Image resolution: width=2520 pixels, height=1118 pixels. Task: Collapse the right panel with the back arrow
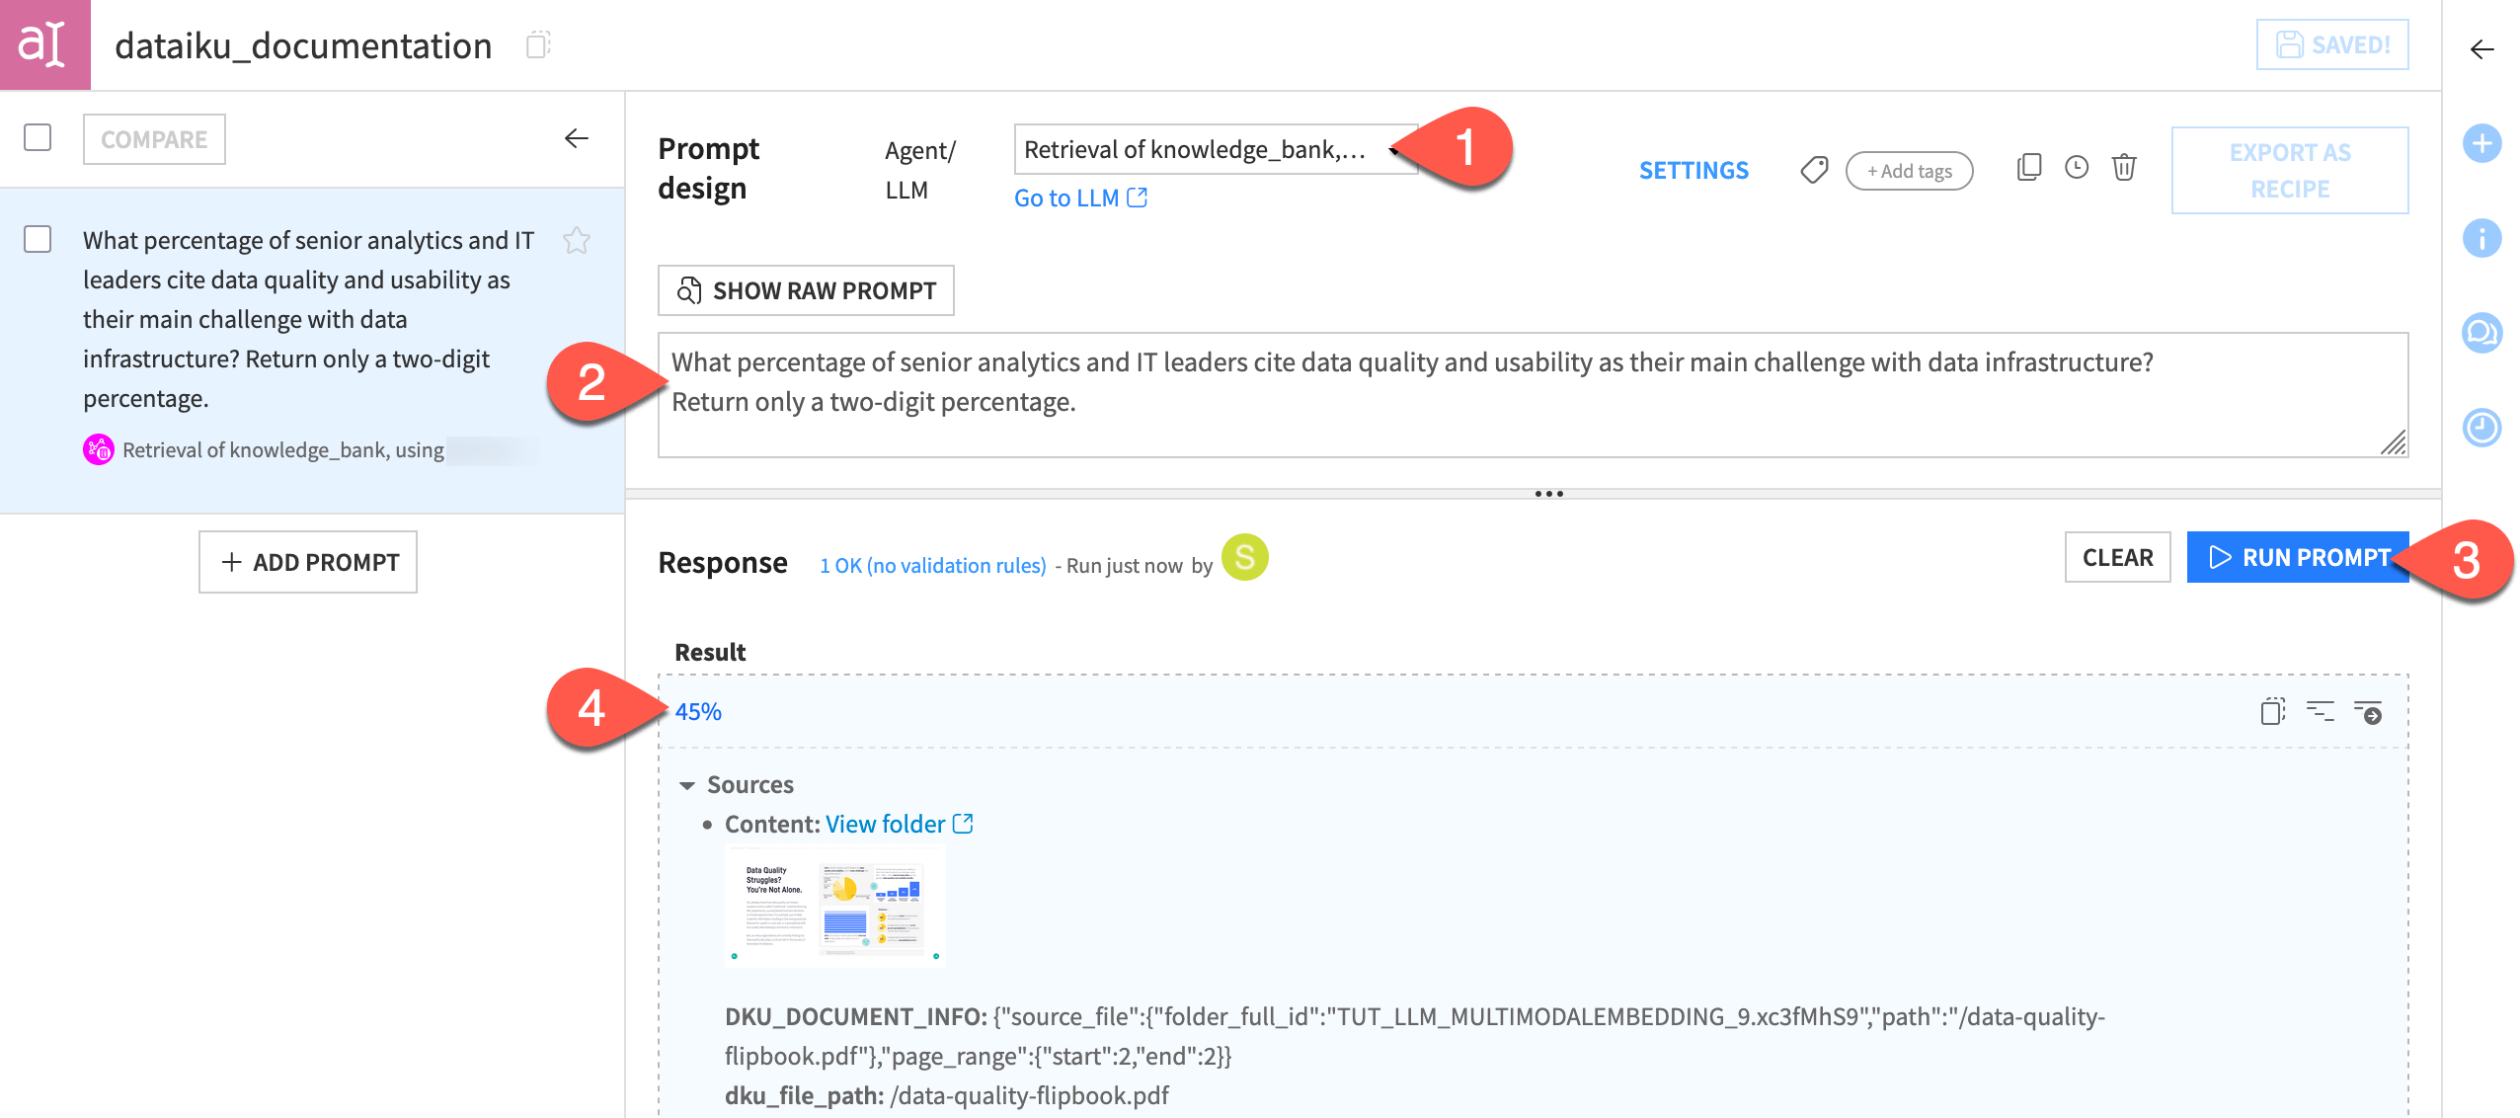point(2481,49)
